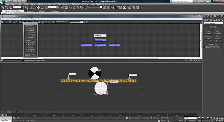Open the reference coordinate system View dropdown
The width and height of the screenshot is (224, 122).
coord(52,7)
